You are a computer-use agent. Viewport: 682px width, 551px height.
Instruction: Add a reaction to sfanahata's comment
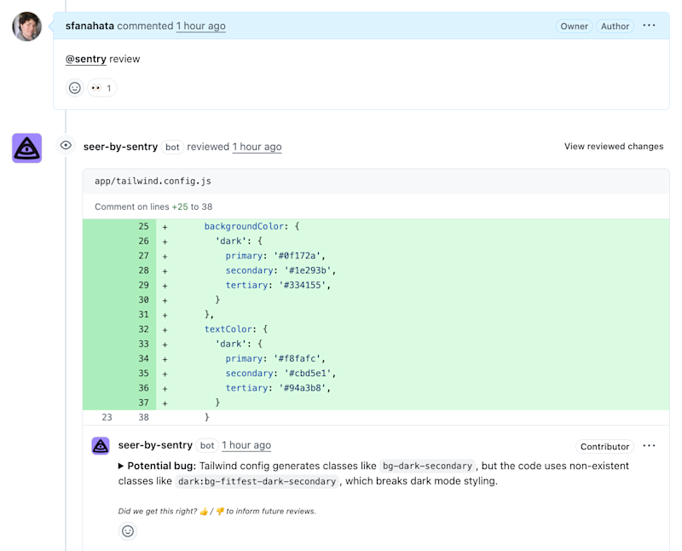(75, 88)
